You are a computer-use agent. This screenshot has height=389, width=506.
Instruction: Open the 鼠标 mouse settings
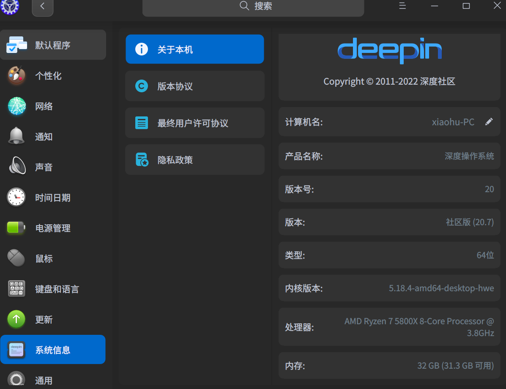[x=44, y=258]
